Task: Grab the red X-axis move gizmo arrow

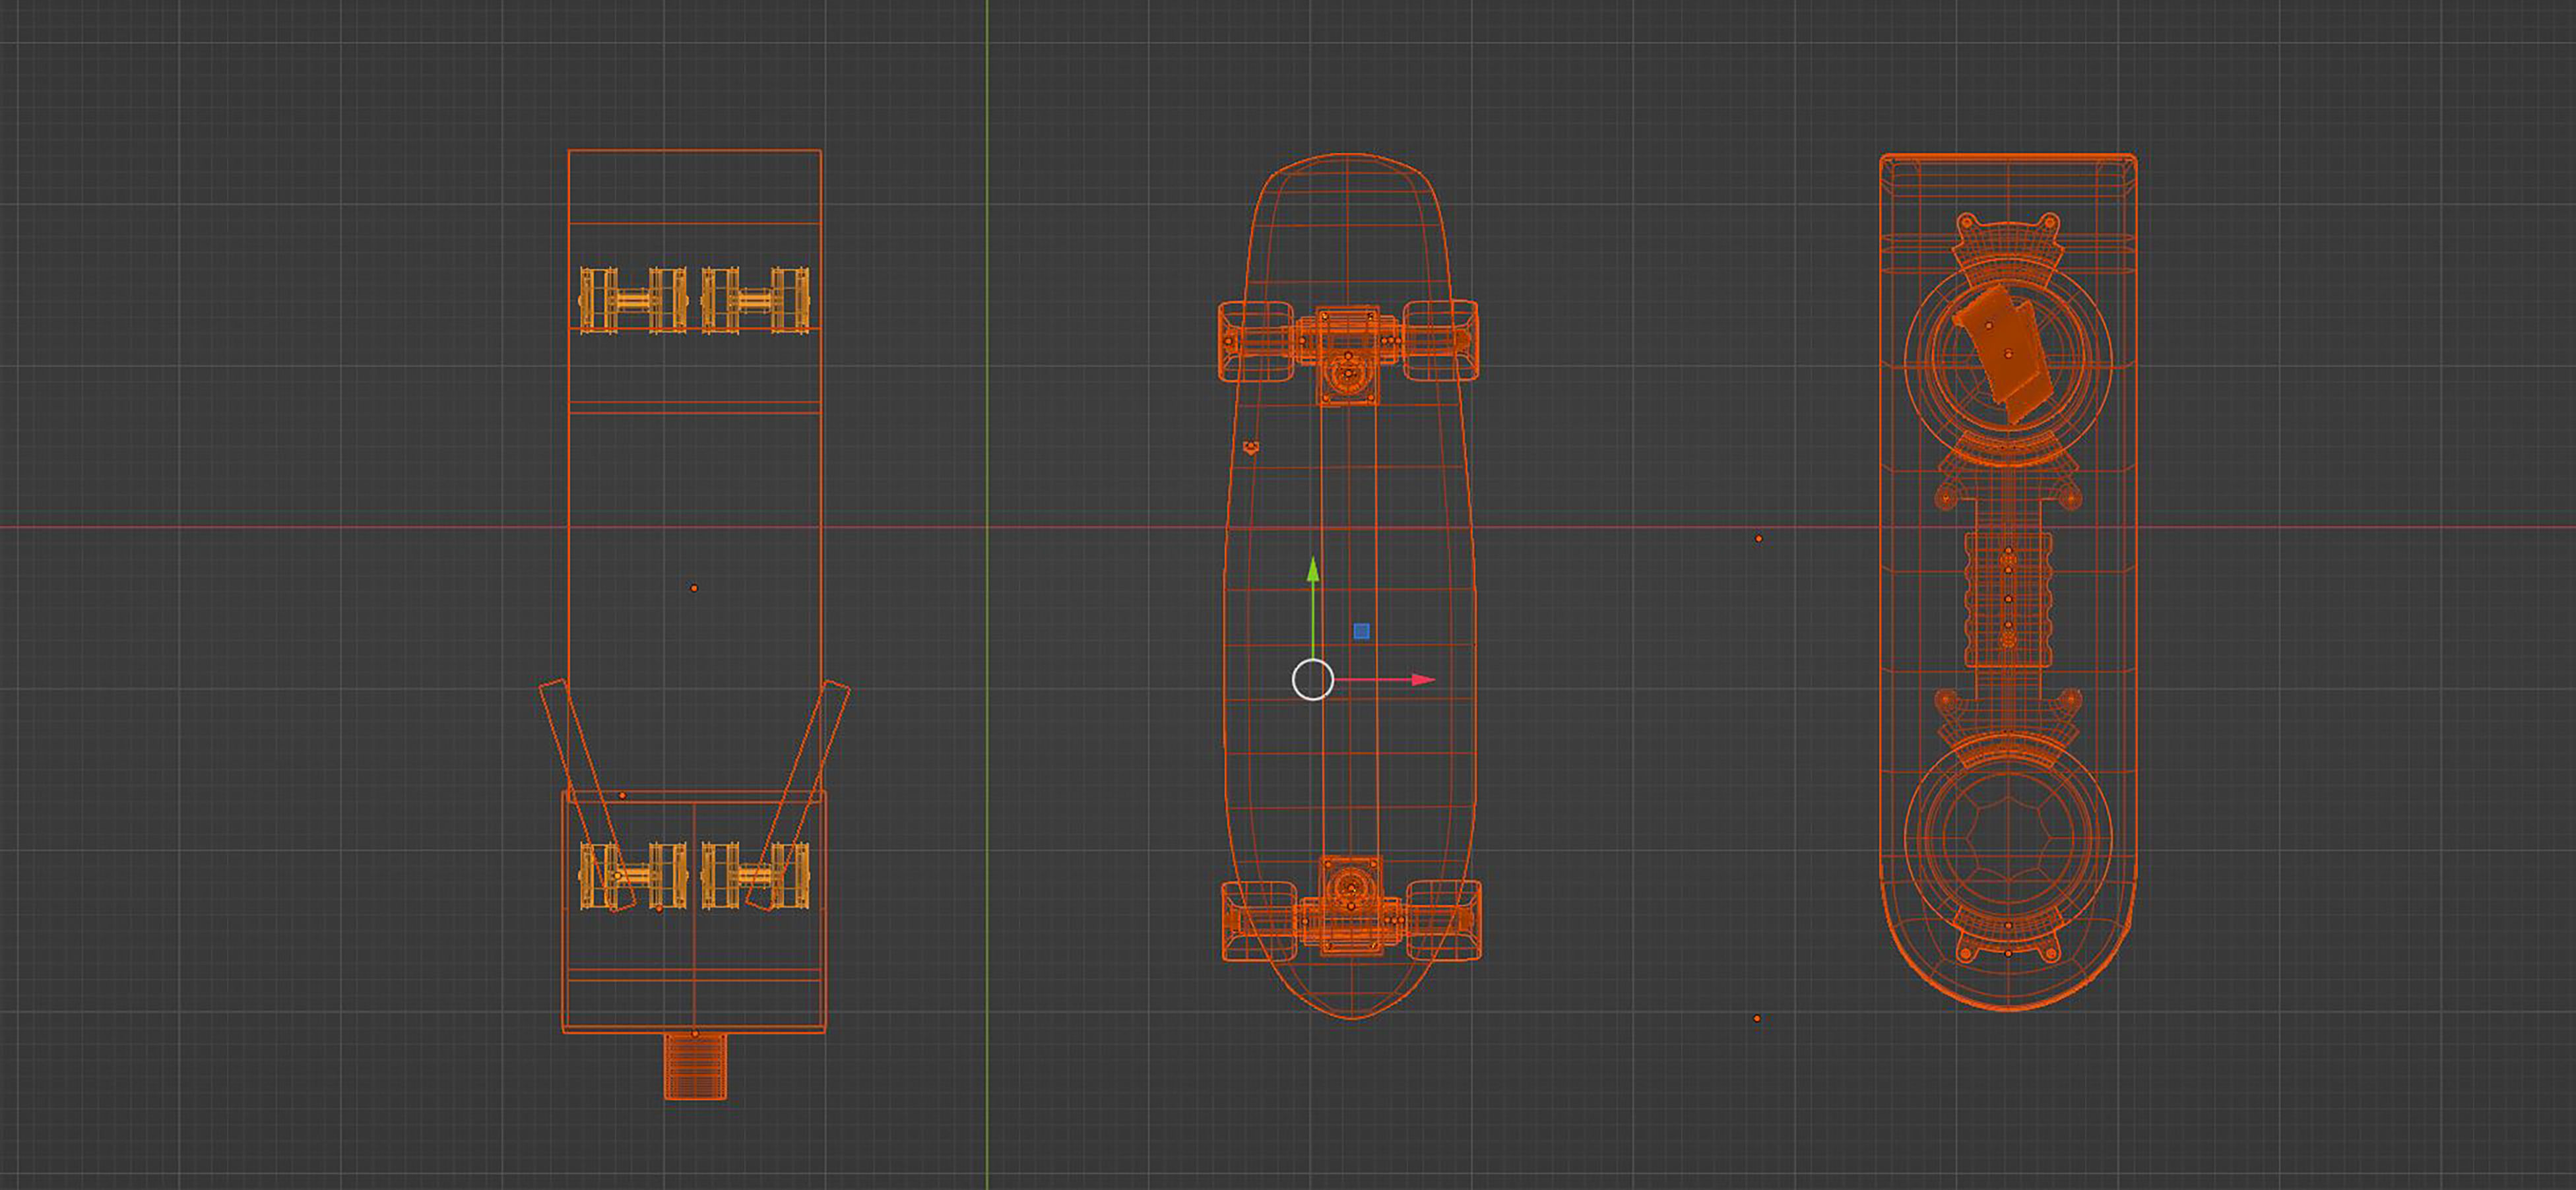Action: [x=1423, y=680]
